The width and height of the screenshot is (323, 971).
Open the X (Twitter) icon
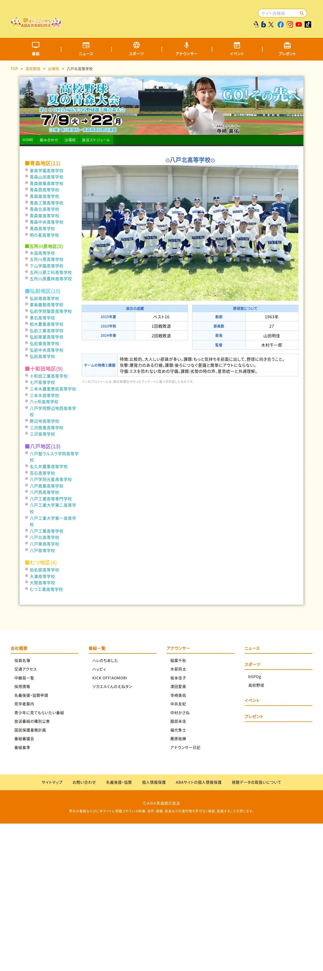[271, 24]
